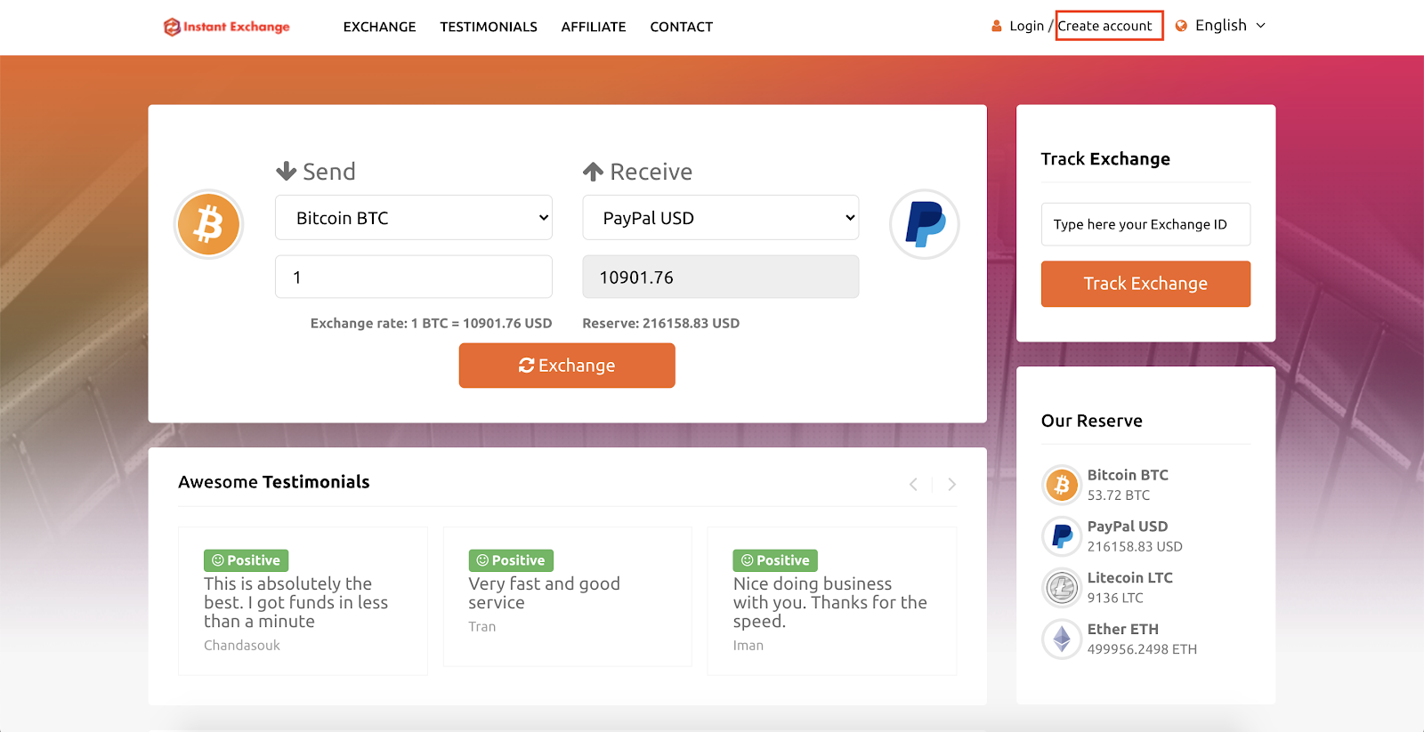This screenshot has width=1424, height=732.
Task: Click the testimonial author name Chandasouk
Action: (x=242, y=646)
